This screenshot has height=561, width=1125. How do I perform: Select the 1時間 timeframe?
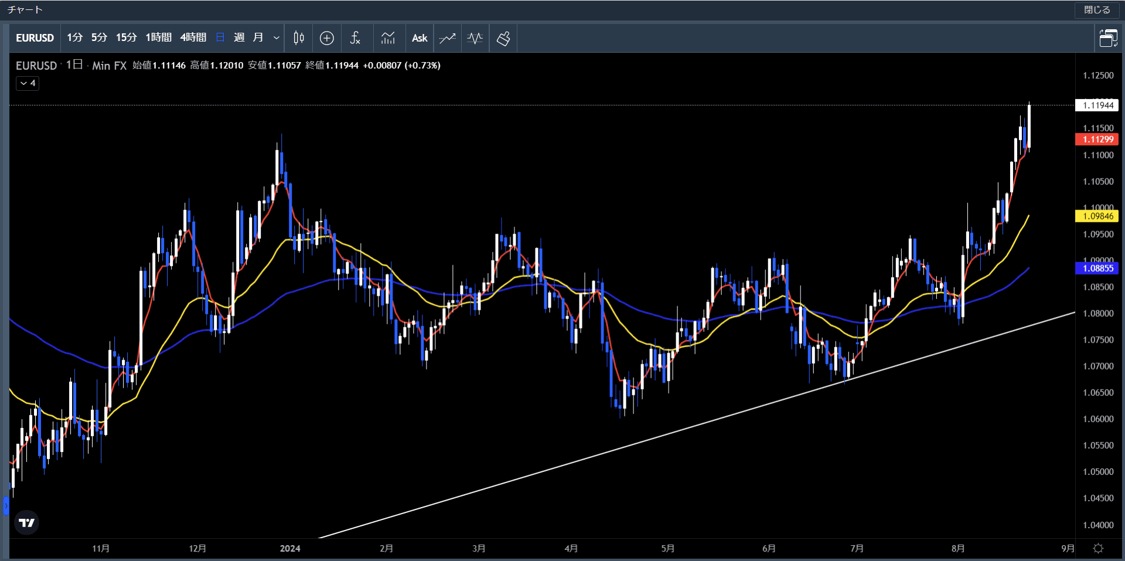point(158,38)
